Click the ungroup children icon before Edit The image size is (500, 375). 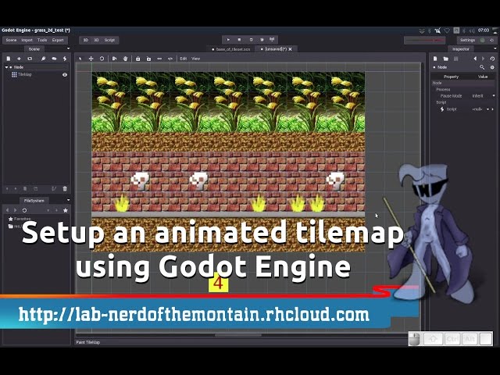(170, 59)
